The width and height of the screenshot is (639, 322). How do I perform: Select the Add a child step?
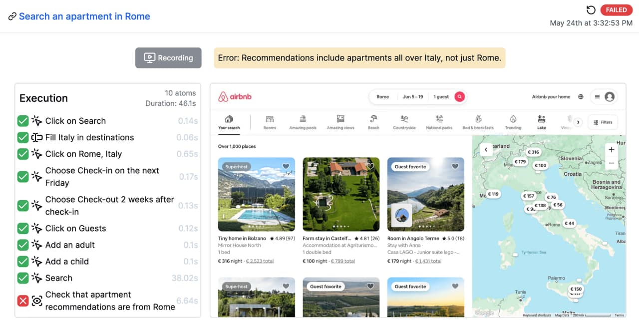108,261
